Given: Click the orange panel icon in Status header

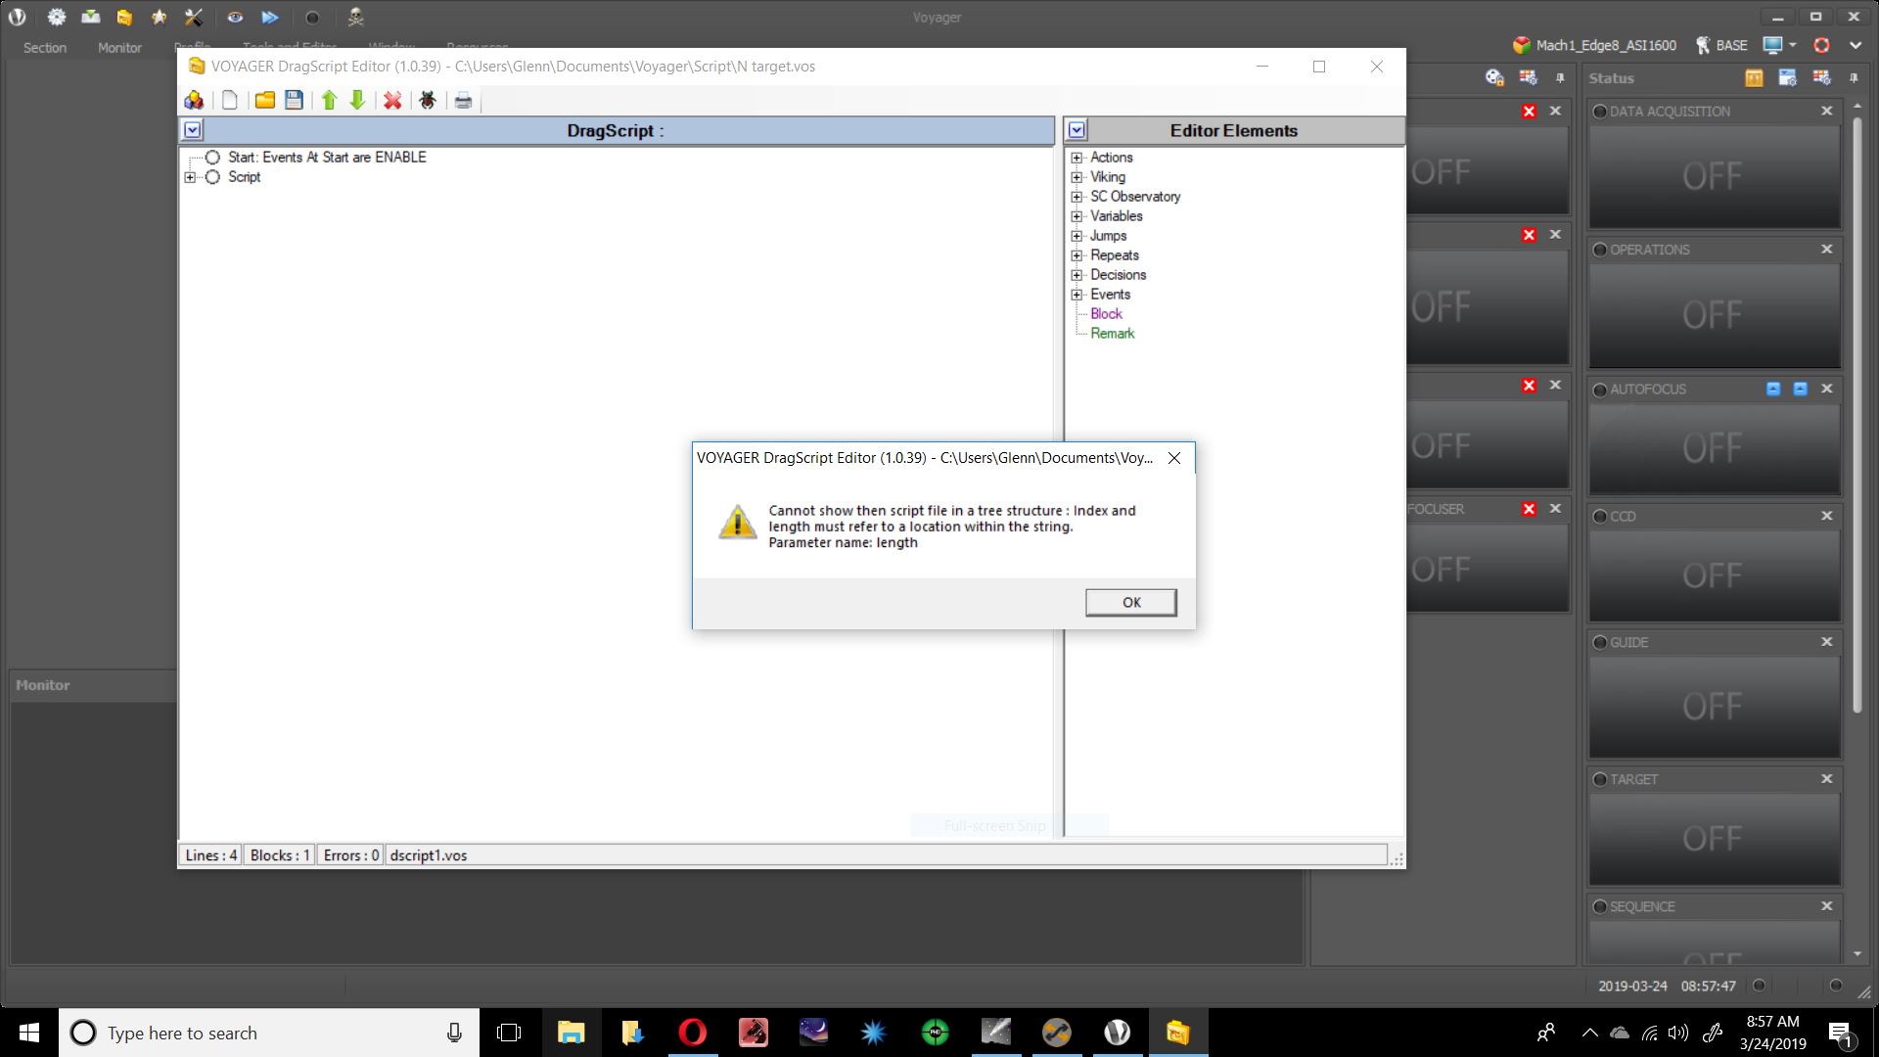Looking at the screenshot, I should (x=1754, y=78).
